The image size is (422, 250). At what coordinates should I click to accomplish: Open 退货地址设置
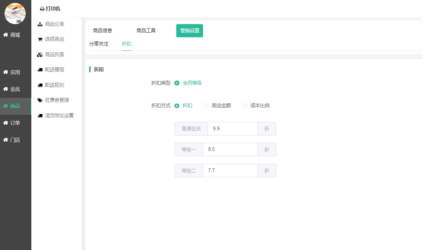click(59, 116)
